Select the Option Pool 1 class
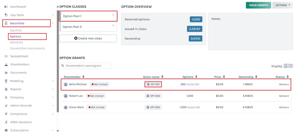Screen dimensions: 296x137 tap(88, 16)
